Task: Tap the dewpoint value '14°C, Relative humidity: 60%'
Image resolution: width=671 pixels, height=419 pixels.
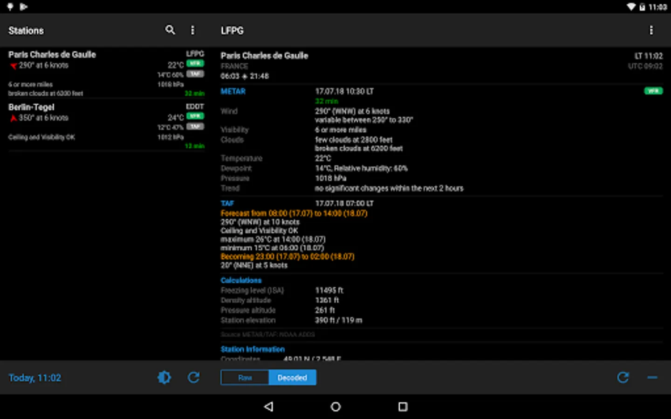Action: [362, 169]
